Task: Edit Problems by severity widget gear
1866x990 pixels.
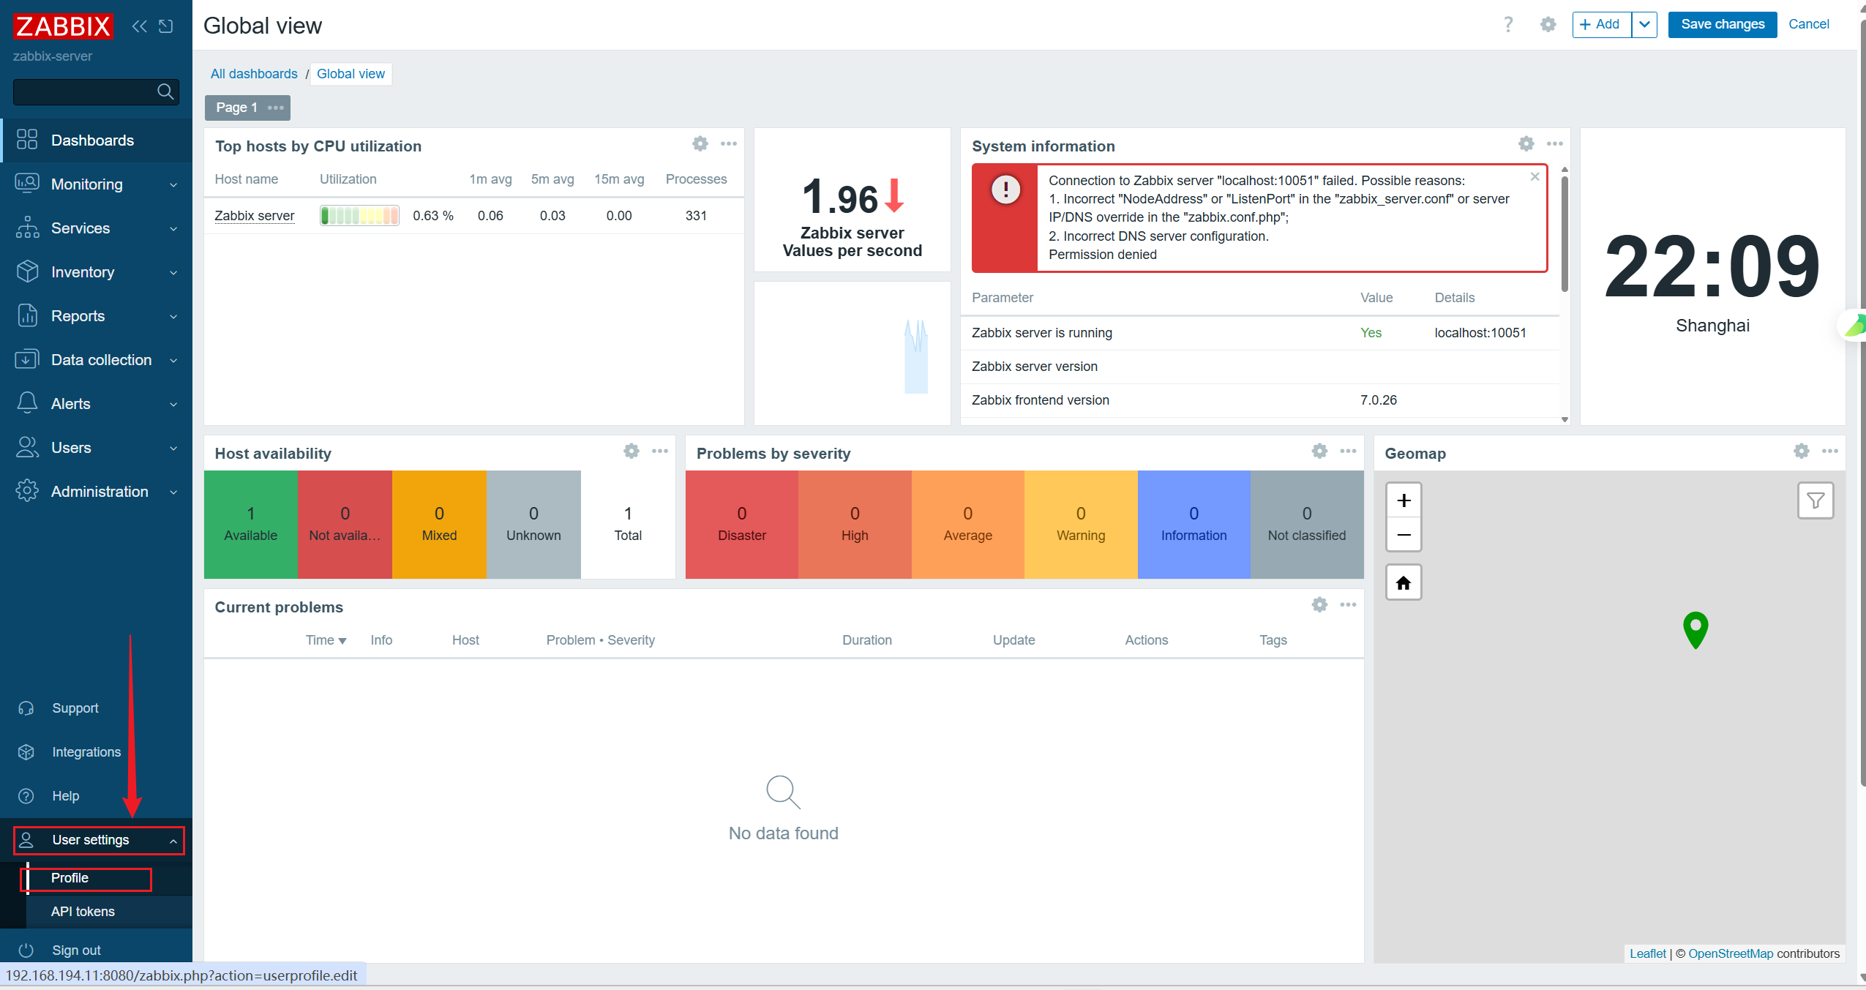Action: pos(1319,451)
